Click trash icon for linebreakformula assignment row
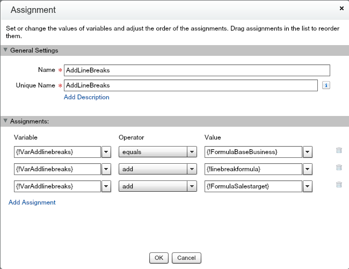Viewport: 349px width, 269px height. pyautogui.click(x=339, y=168)
